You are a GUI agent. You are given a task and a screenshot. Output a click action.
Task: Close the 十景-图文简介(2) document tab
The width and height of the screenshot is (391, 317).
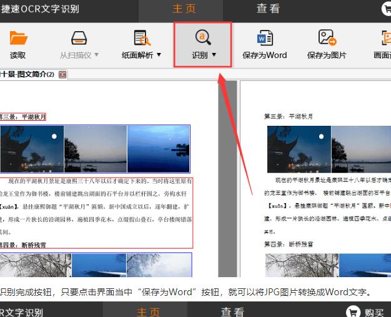[62, 75]
